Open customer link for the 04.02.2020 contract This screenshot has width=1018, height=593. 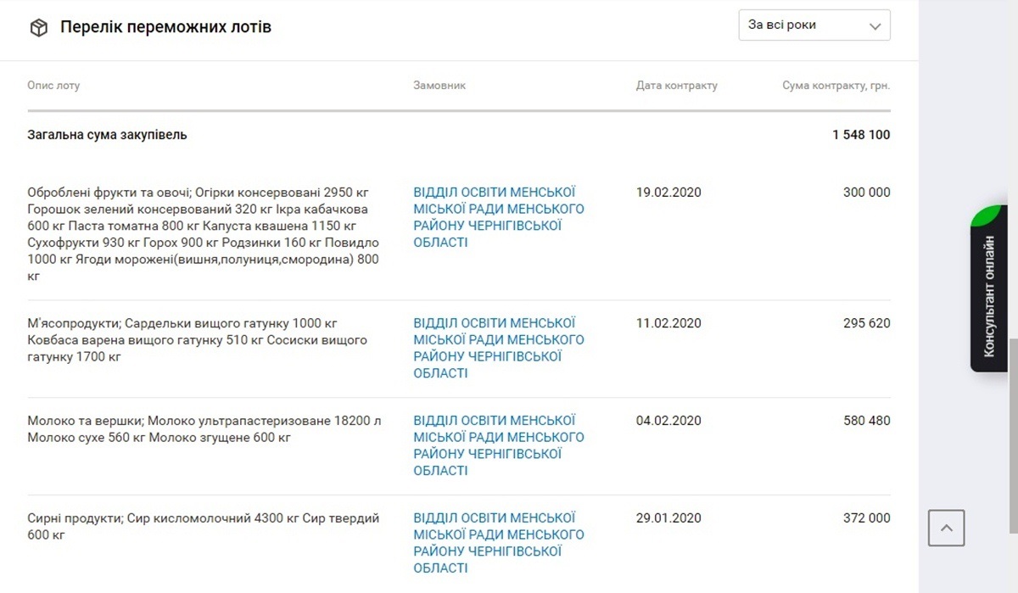(499, 445)
